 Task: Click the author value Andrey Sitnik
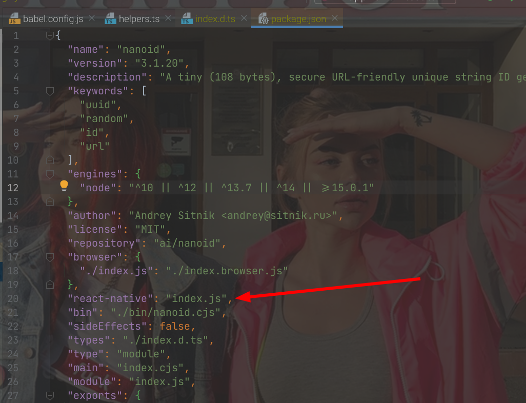(233, 215)
